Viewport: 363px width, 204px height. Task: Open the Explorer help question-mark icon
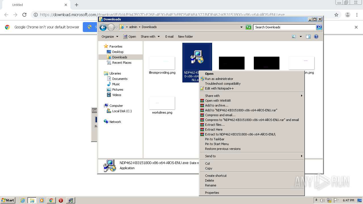point(316,37)
